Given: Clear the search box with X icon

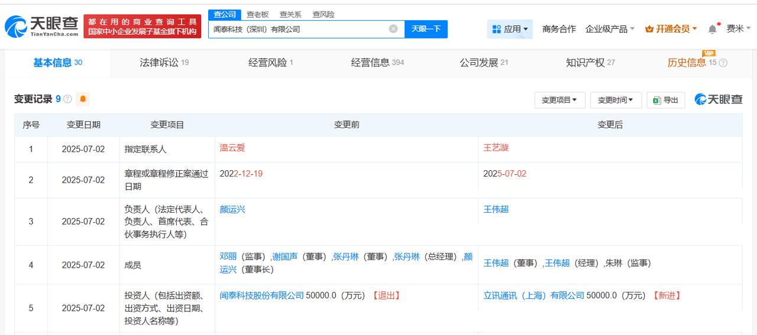Looking at the screenshot, I should 393,29.
